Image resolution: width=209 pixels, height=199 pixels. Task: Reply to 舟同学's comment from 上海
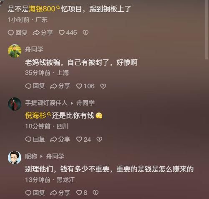[x=35, y=86]
